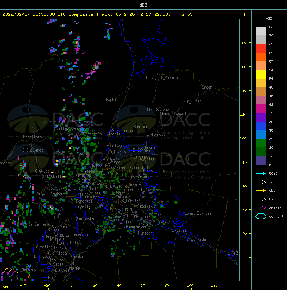Viewport: 287px width, 290px height.
Task: Click the magenta eb+bip arrow legend icon
Action: tap(261, 208)
